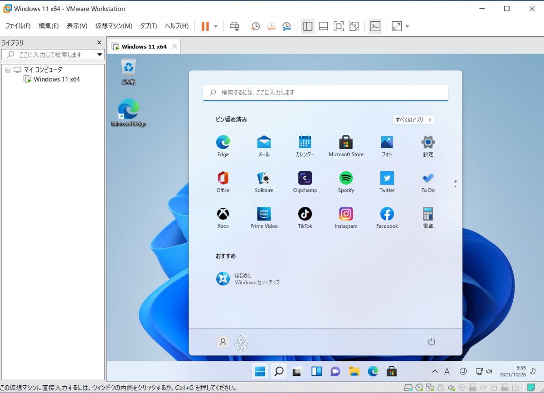Open the 設定 app
This screenshot has height=393, width=544.
coord(428,146)
